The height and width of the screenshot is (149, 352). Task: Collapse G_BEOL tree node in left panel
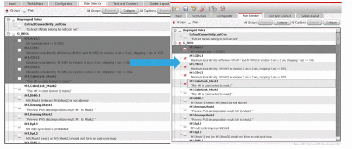coord(8,34)
